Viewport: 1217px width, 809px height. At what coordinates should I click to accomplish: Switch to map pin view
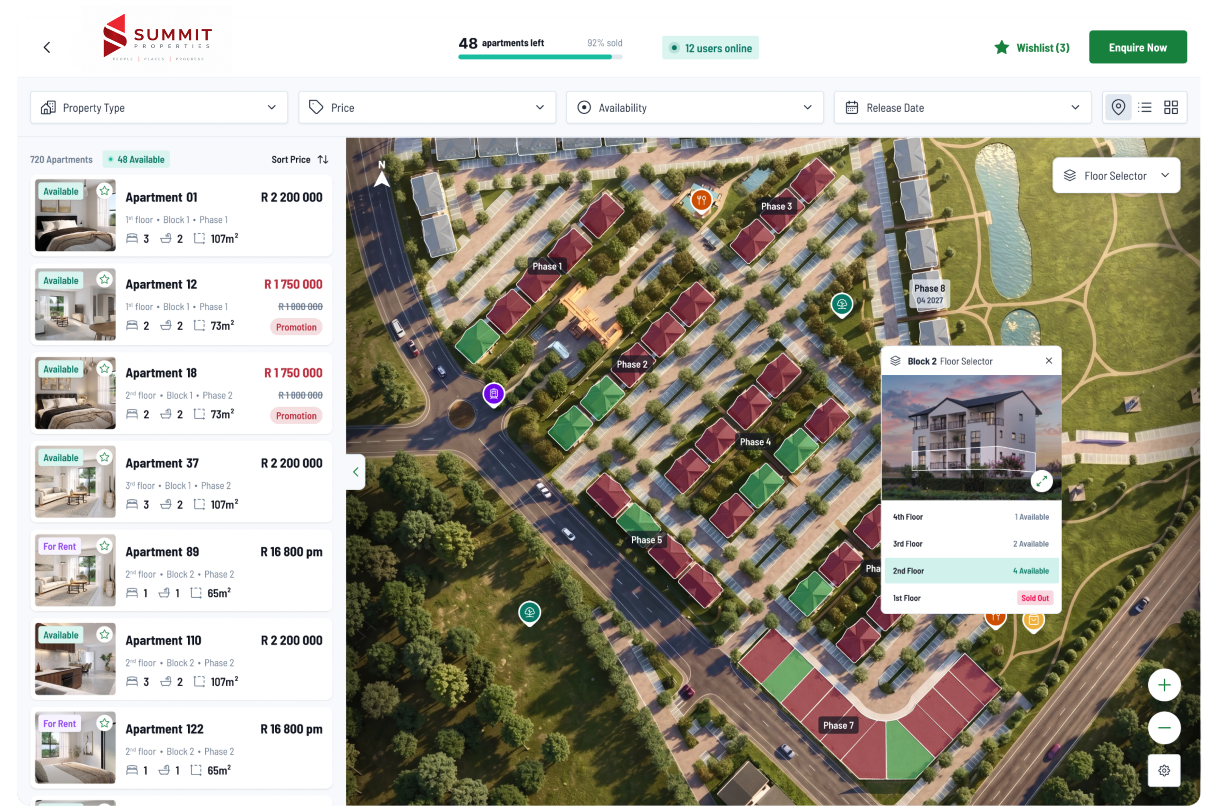(1118, 107)
